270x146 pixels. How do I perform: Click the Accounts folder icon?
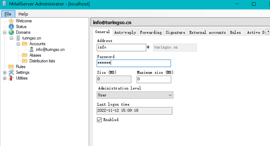[25, 44]
